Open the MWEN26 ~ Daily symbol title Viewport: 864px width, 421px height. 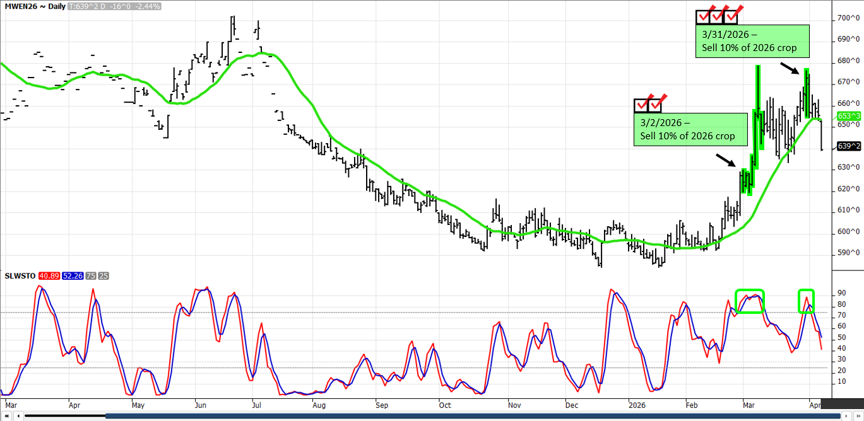click(x=33, y=6)
